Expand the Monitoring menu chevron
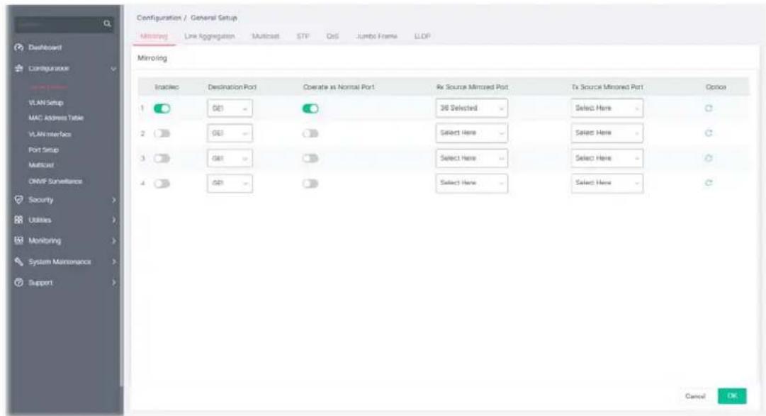Screen dimensions: 766x416 point(113,240)
